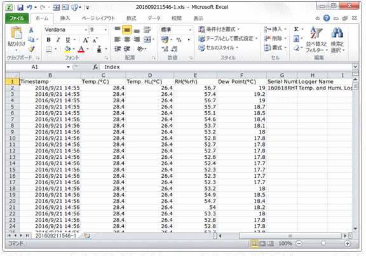Viewport: 366px width, 256px height.
Task: Open the number format dropdown 標準
Action: [x=190, y=30]
